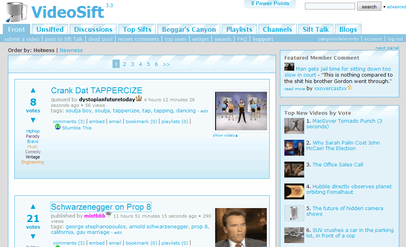This screenshot has width=406, height=247.
Task: Go to next pages with >> arrow
Action: pyautogui.click(x=166, y=64)
